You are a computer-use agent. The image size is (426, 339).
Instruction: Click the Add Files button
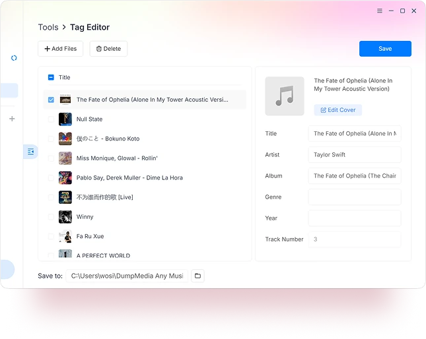point(61,49)
